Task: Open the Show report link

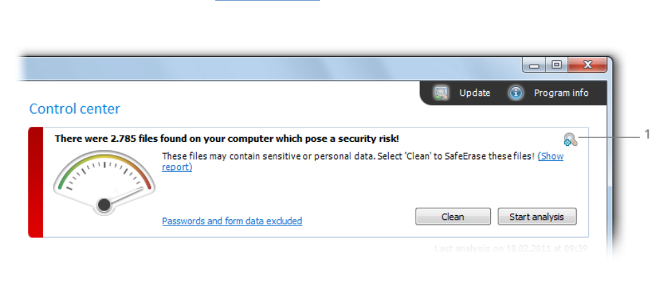Action: 551,156
